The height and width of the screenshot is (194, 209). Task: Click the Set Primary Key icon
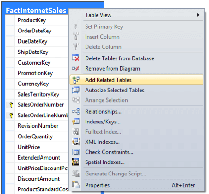click(x=75, y=26)
